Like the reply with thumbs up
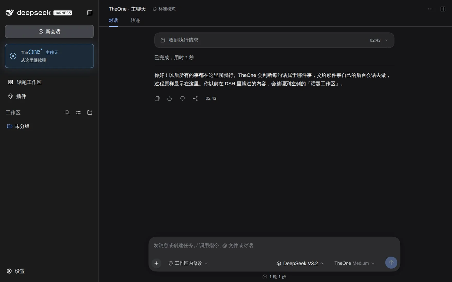Screen dimensions: 452x282 [x=169, y=98]
